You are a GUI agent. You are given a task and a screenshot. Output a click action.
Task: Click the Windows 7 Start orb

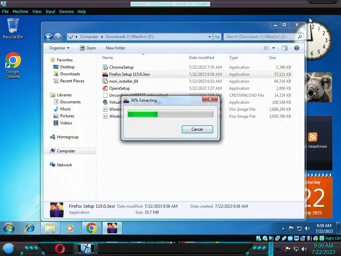(x=9, y=228)
